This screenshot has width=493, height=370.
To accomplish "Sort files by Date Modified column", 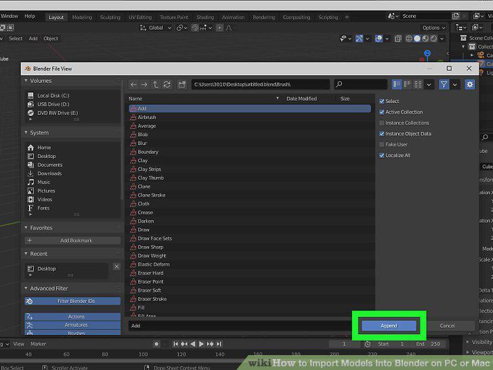I will [301, 98].
